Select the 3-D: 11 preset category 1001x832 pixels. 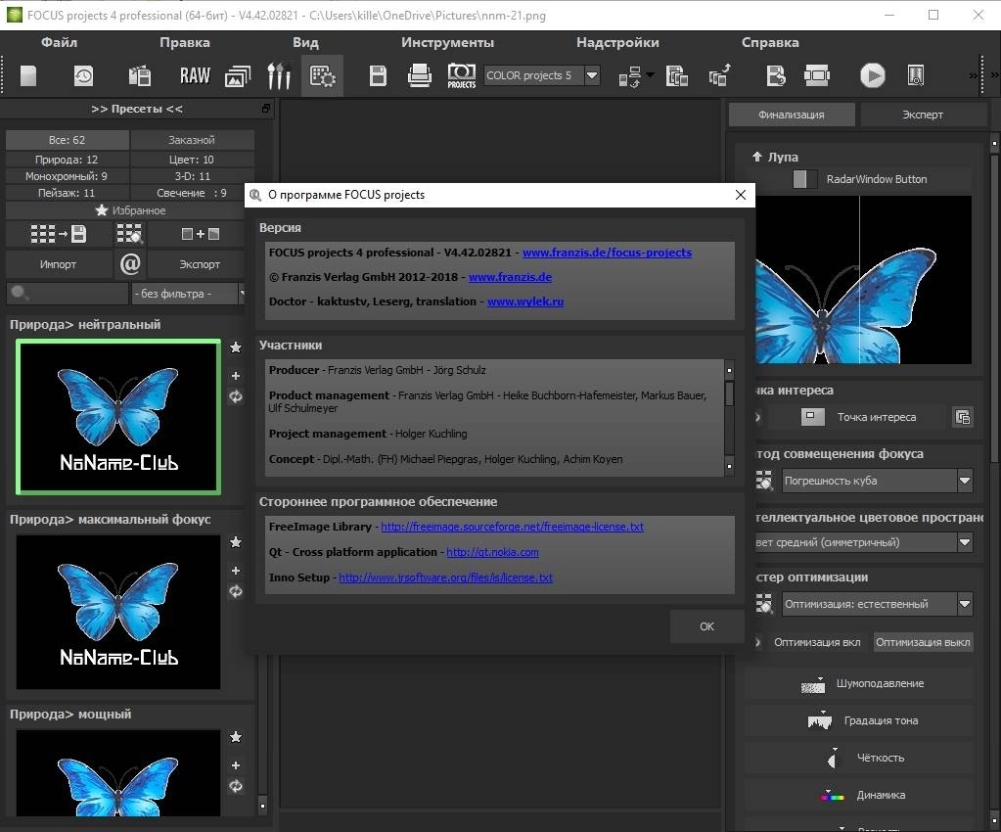point(192,176)
